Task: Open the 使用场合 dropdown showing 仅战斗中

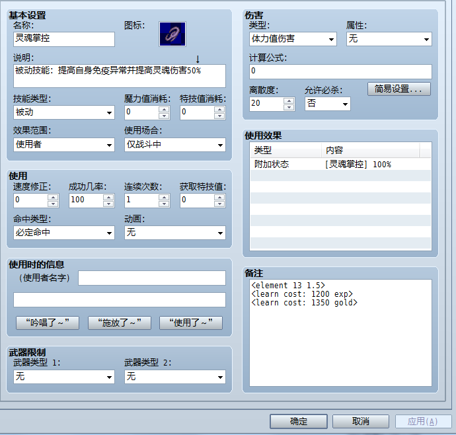Action: click(x=175, y=145)
